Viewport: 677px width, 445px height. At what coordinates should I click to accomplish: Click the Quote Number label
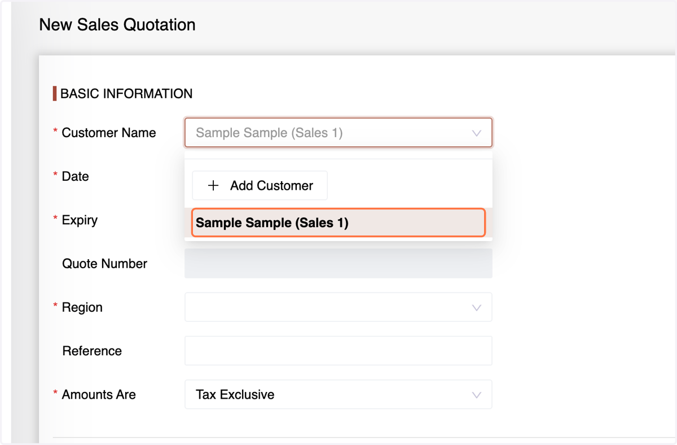pyautogui.click(x=105, y=264)
